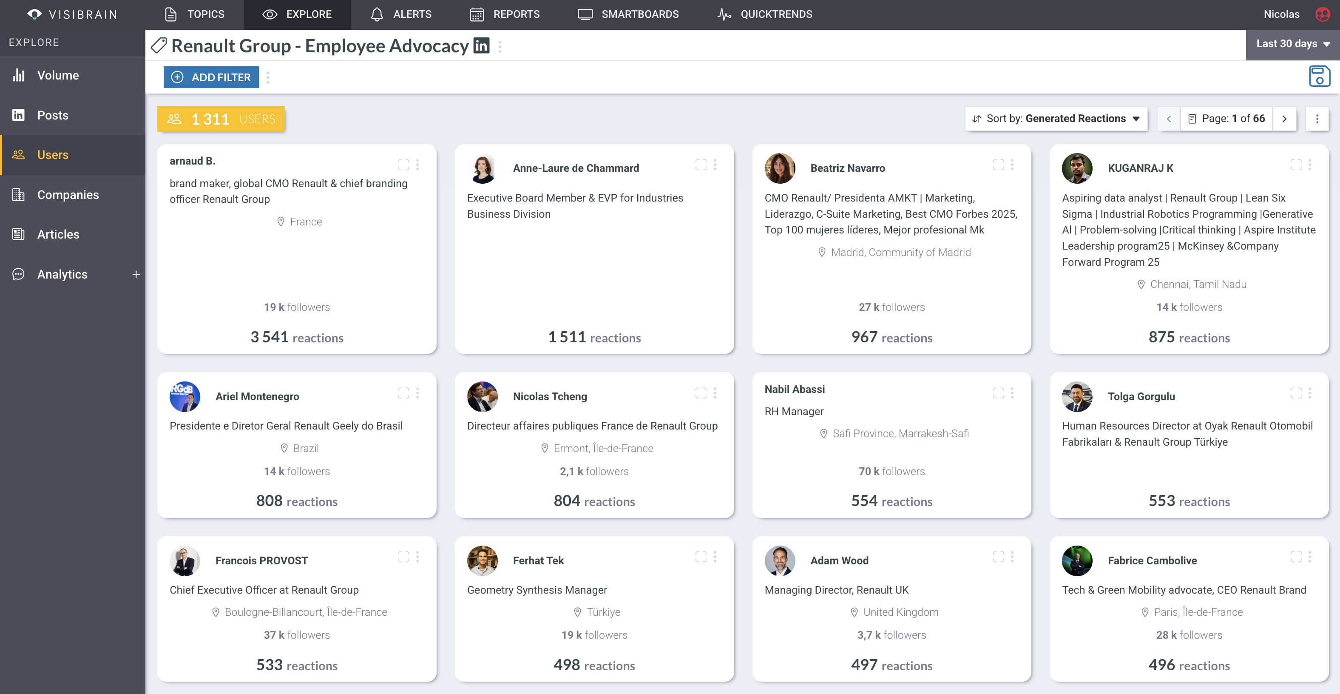Click Nabil Abassi's 70 k followers text
Screen dimensions: 1340x694
click(x=891, y=471)
